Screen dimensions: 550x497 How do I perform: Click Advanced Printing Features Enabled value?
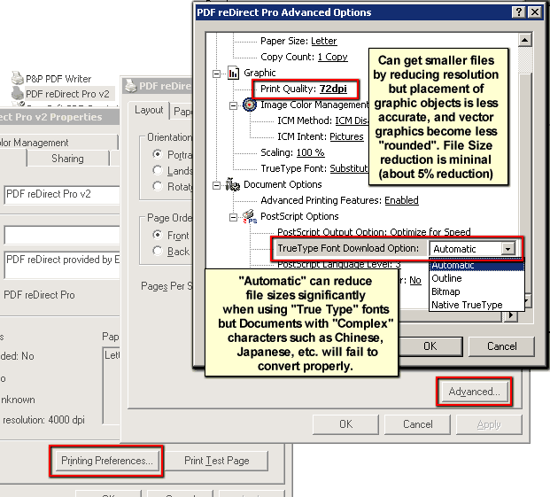click(x=401, y=200)
